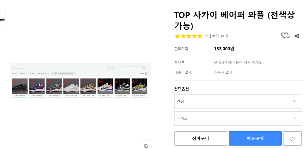Screen dimensions: 308x149
Task: Click the share icon beside the heart
Action: pyautogui.click(x=297, y=36)
